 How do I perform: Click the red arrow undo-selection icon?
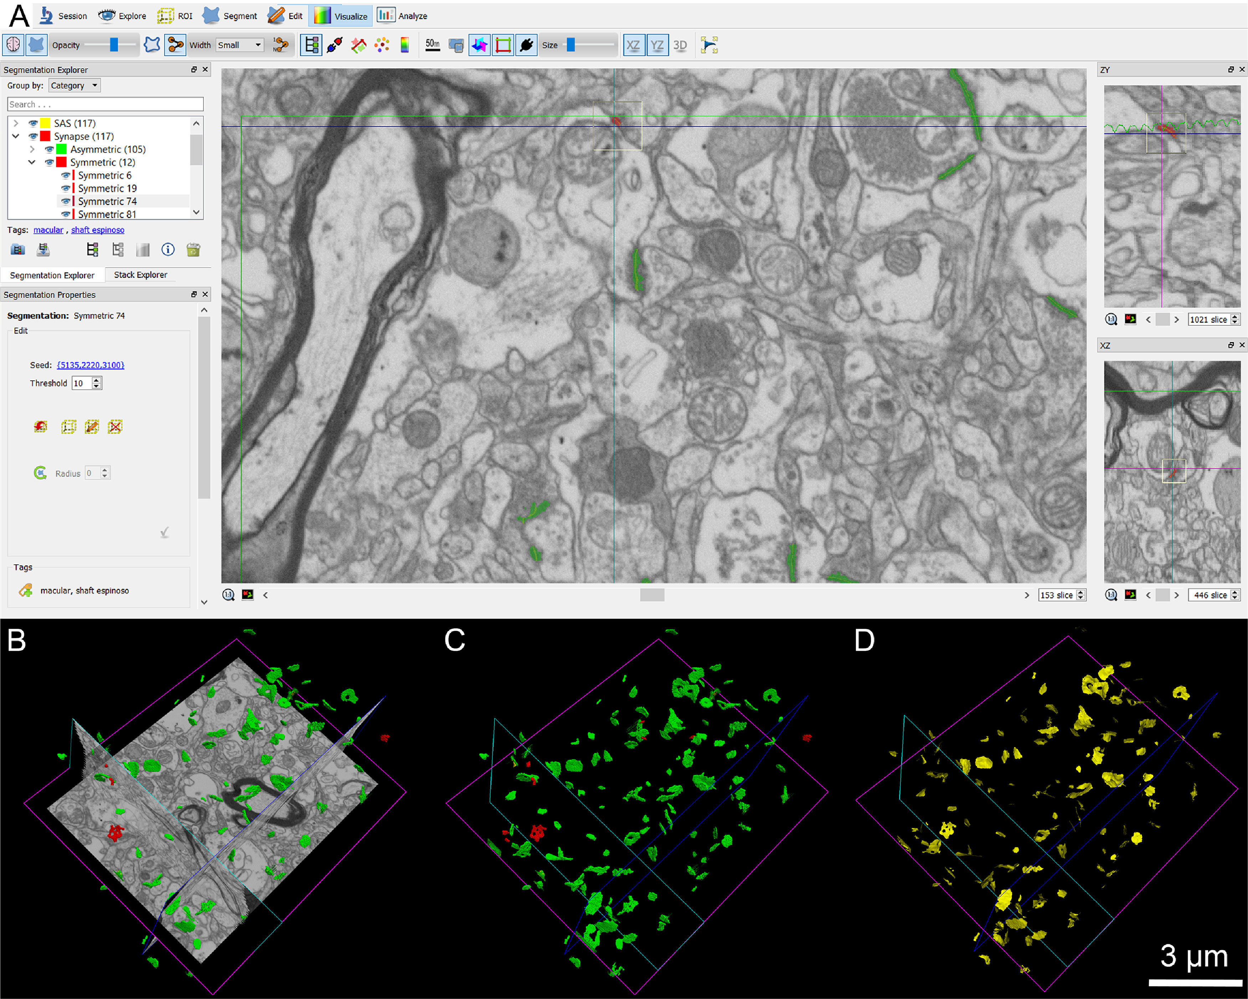point(40,426)
